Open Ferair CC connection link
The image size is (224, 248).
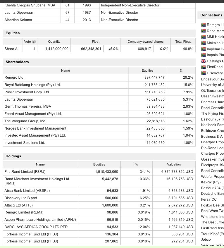pos(209,199)
